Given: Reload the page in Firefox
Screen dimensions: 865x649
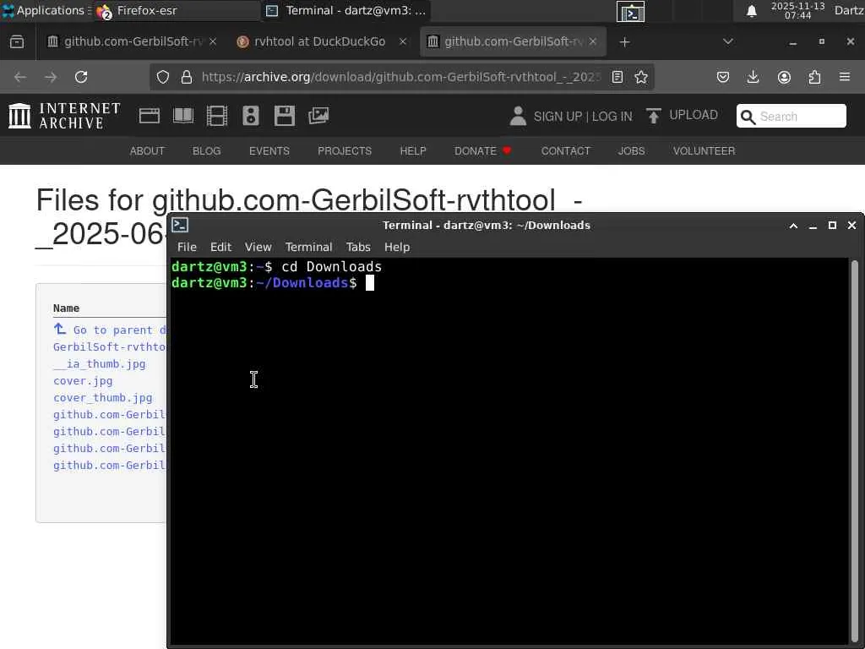Looking at the screenshot, I should pos(81,77).
